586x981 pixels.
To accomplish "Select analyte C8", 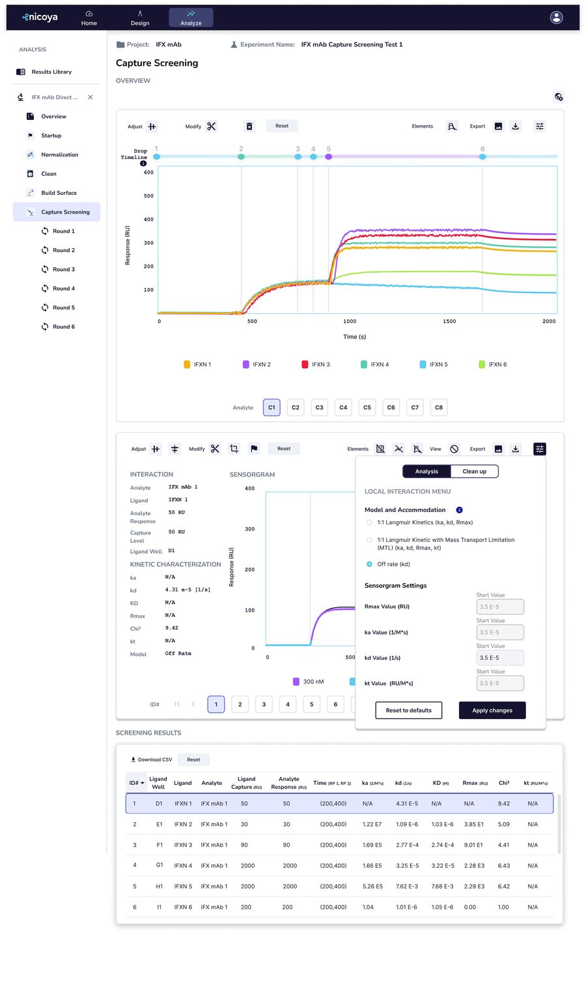I will [x=439, y=407].
